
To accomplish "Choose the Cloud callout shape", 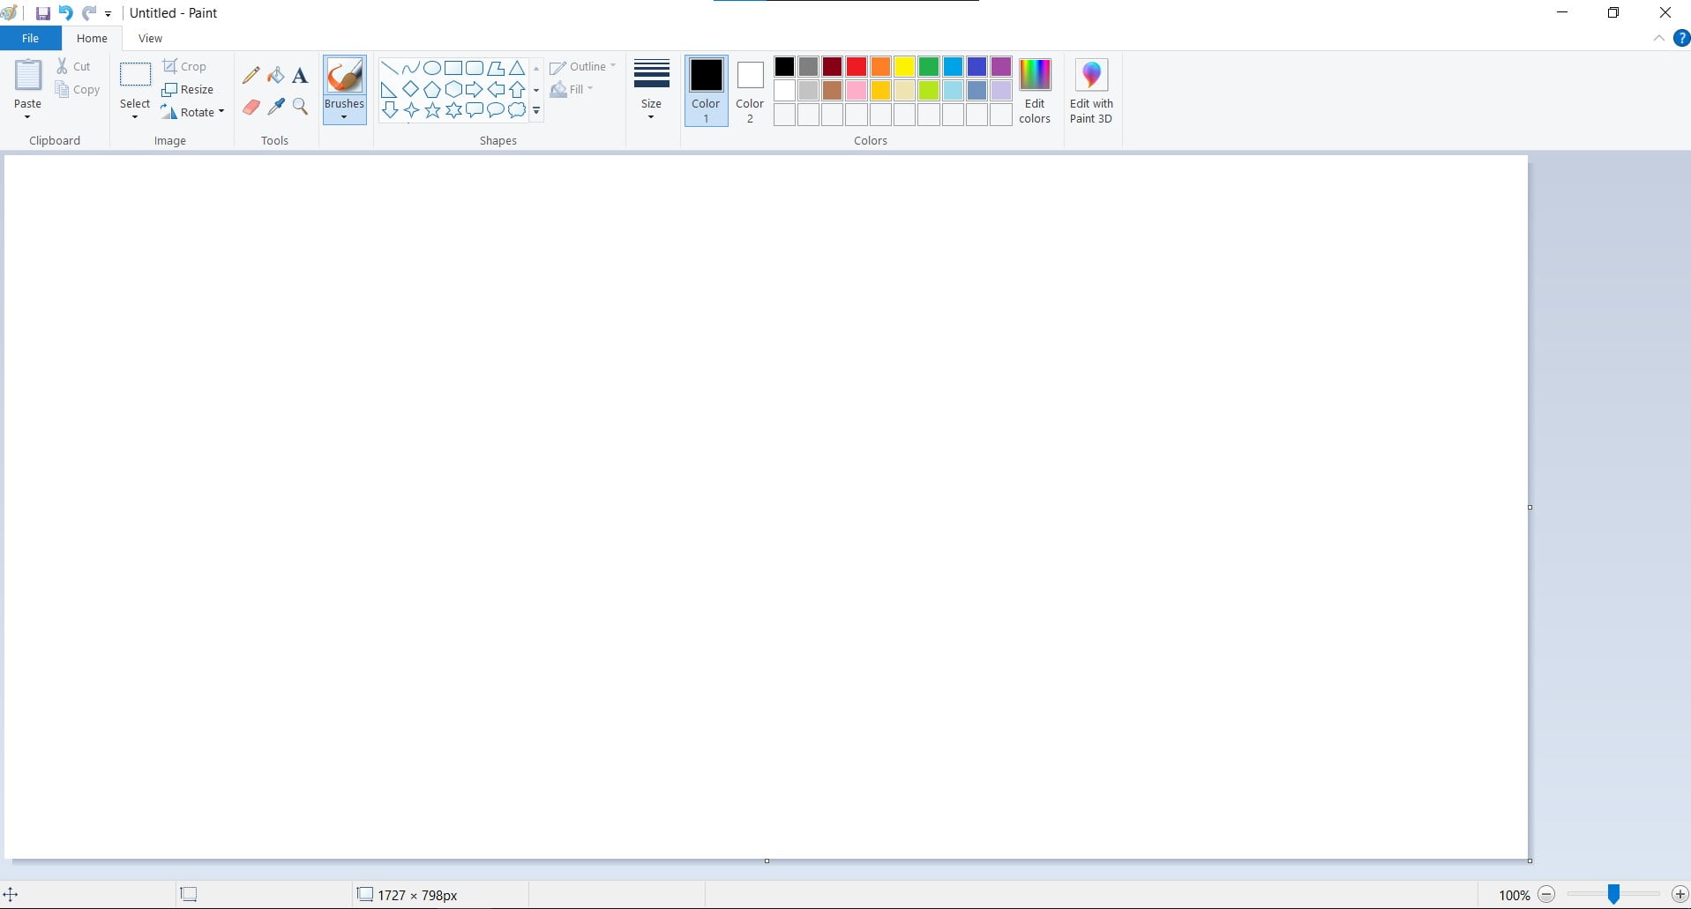I will pyautogui.click(x=517, y=110).
